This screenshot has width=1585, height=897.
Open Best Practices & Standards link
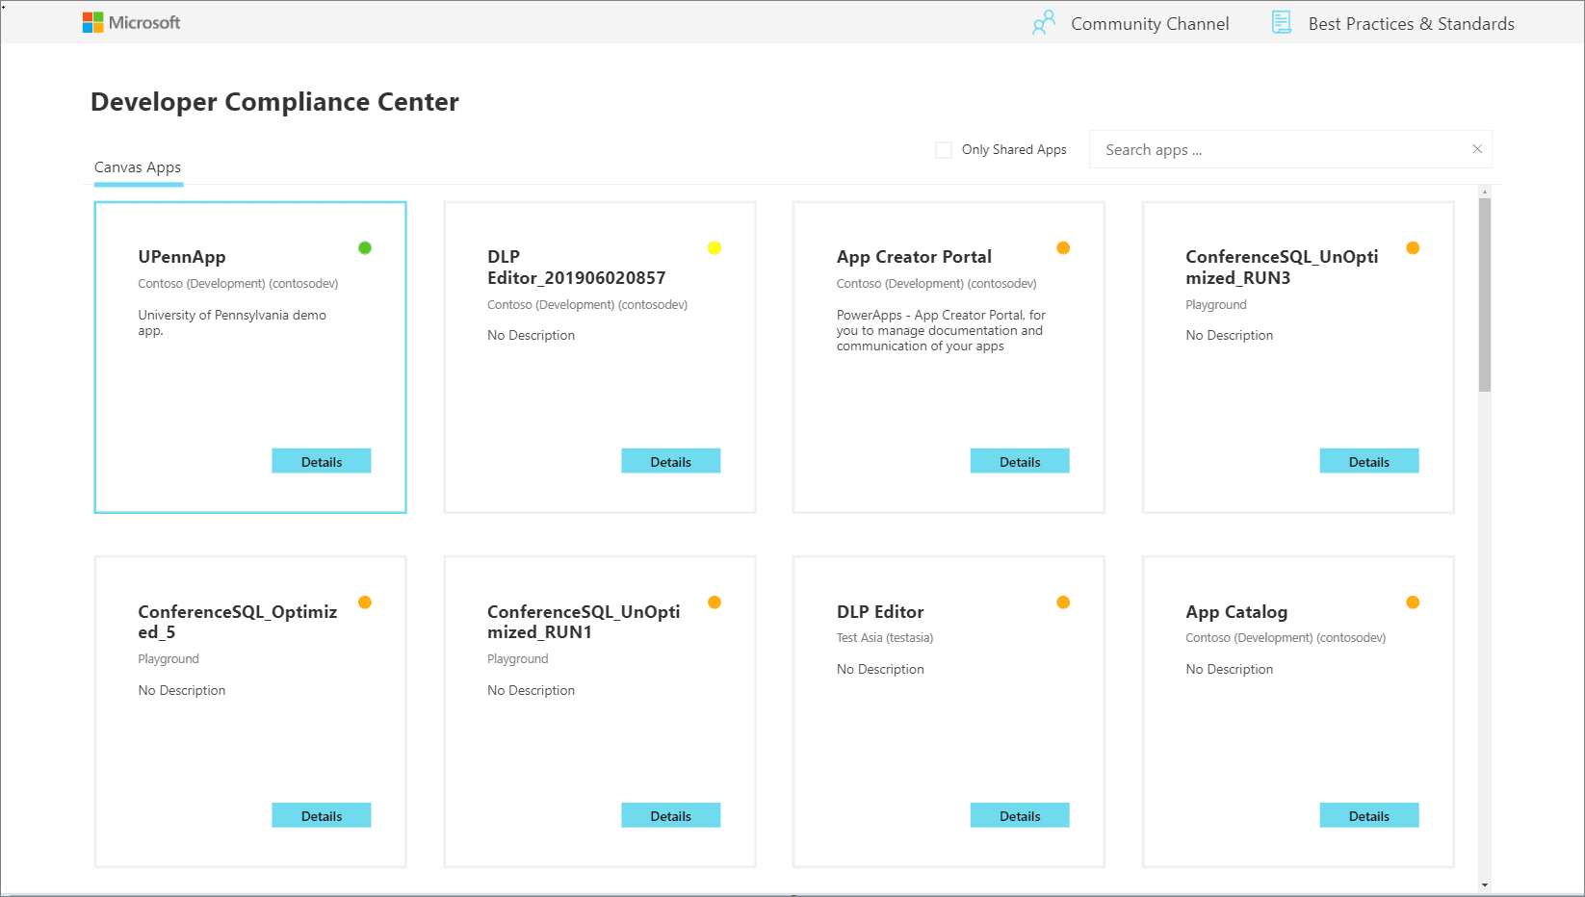click(x=1411, y=24)
